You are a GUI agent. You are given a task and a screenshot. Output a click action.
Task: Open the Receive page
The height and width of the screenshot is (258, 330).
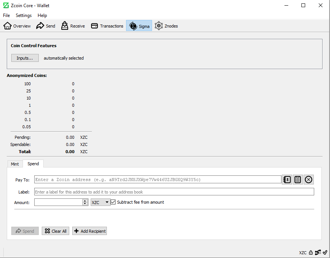point(73,26)
